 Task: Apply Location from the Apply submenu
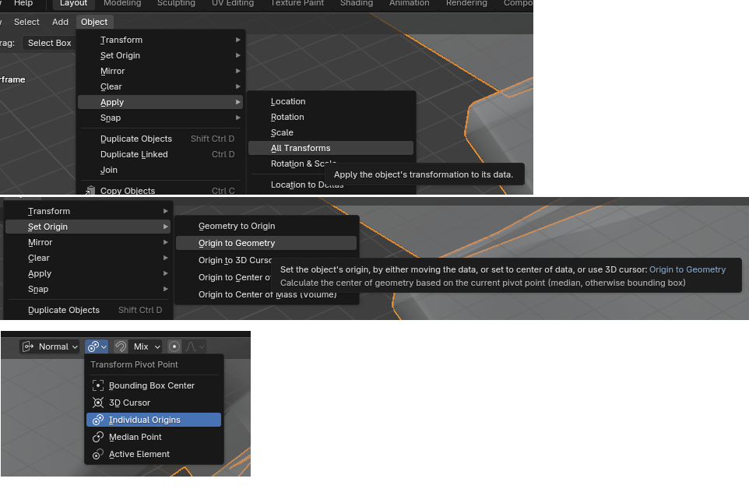[x=331, y=101]
